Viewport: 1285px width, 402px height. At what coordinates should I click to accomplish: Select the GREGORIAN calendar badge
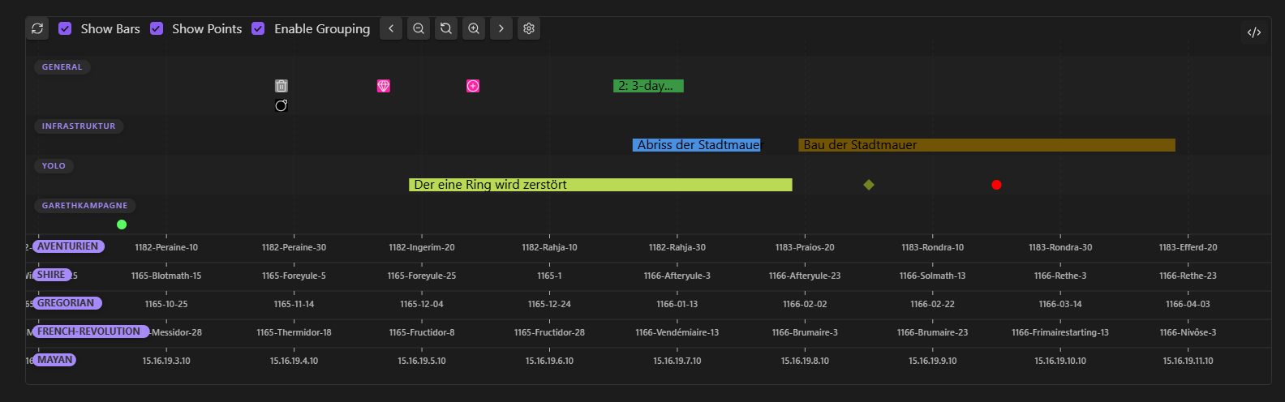point(67,303)
